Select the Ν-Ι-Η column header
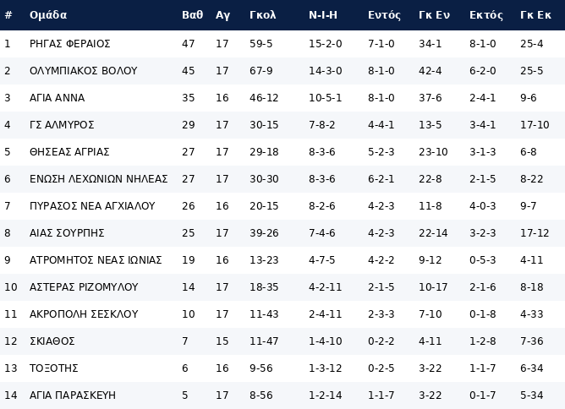Screen dimensions: 565x409 (x=323, y=15)
